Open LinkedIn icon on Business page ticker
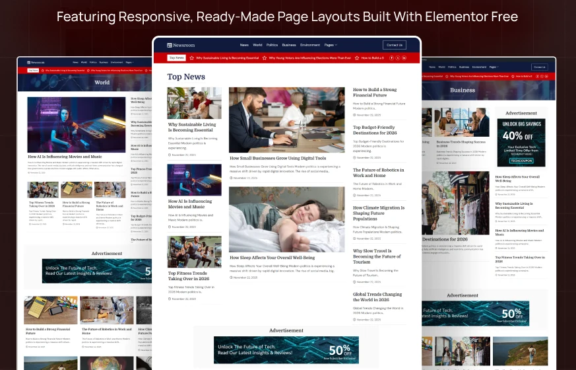The width and height of the screenshot is (576, 370). pos(546,77)
